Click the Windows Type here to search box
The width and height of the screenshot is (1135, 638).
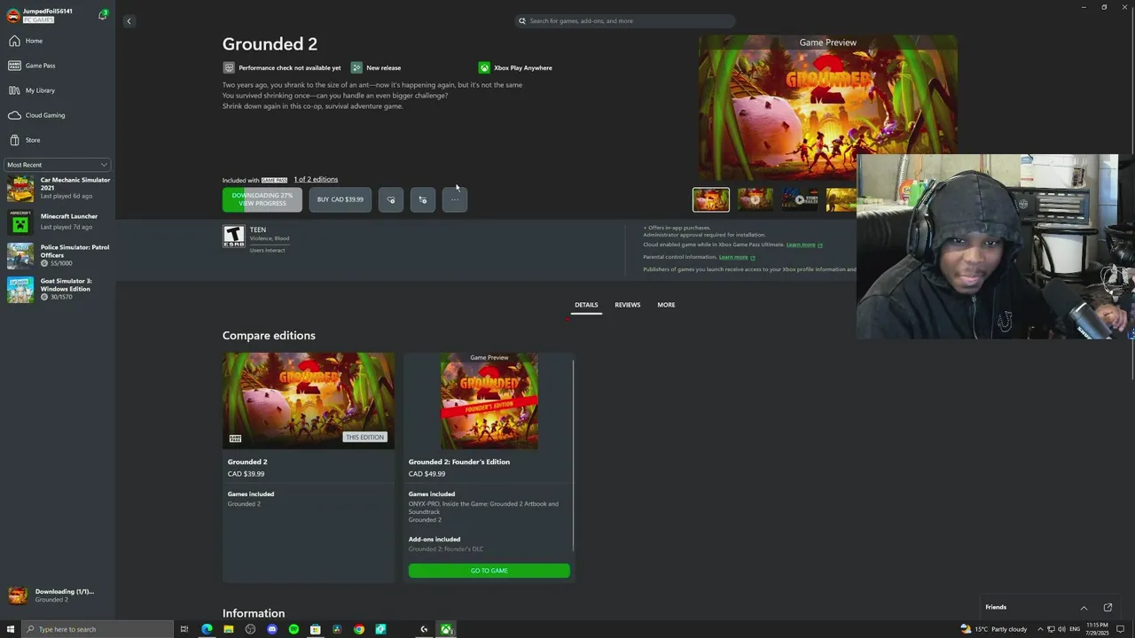[96, 629]
